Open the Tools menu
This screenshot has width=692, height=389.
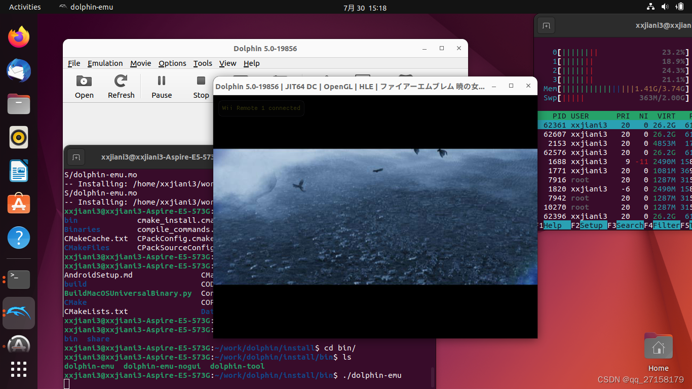[203, 63]
